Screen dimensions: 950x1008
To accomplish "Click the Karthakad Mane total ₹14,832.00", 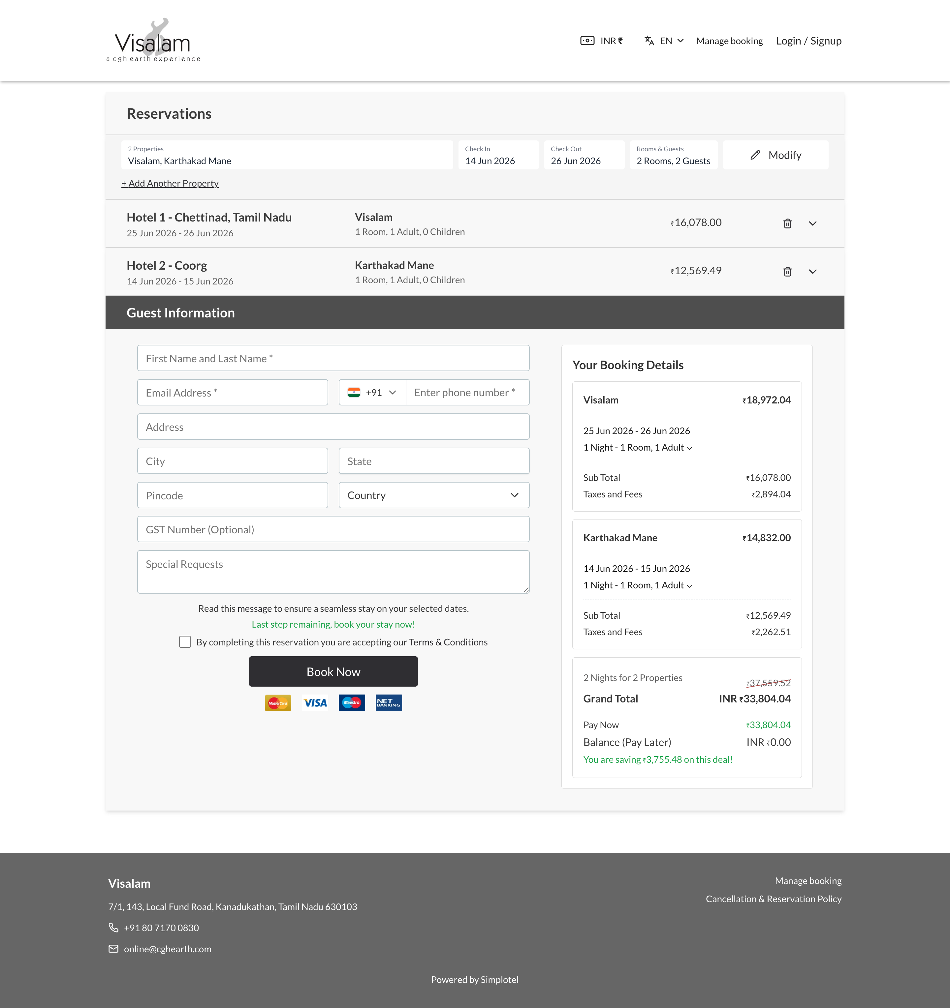I will pyautogui.click(x=766, y=538).
